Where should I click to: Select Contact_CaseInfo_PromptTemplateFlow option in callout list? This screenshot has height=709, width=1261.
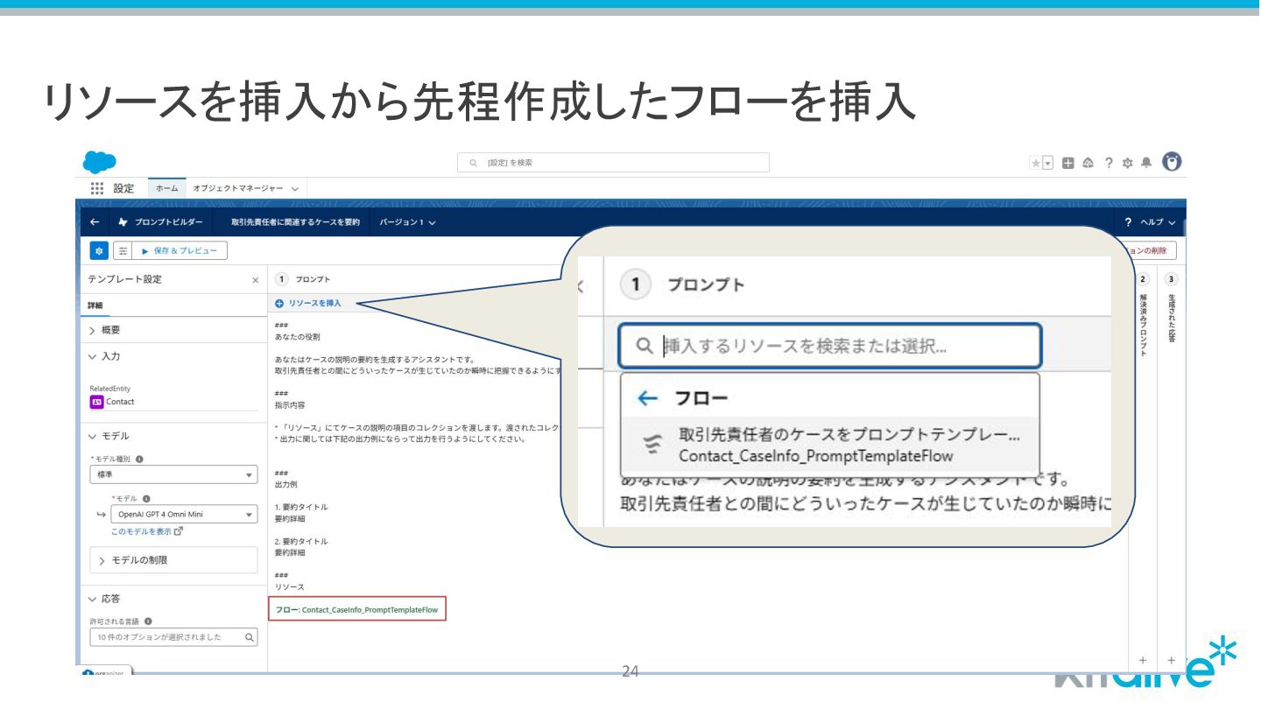coord(830,446)
